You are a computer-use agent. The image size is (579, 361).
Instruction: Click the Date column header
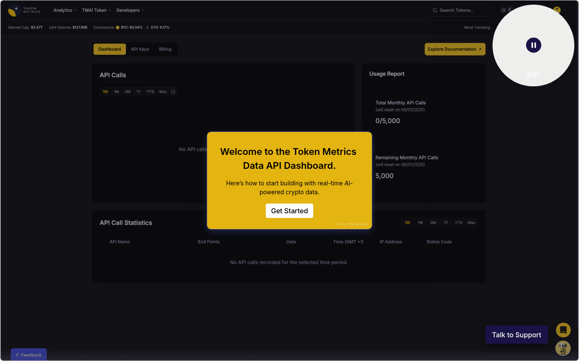[x=291, y=242]
